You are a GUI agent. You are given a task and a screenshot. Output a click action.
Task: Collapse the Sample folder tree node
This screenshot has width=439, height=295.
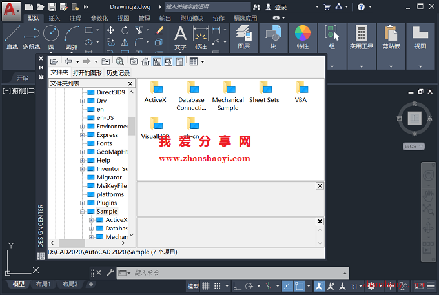[83, 211]
